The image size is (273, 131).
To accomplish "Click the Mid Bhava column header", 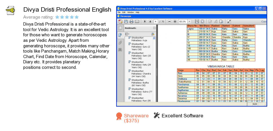I will pos(204,26).
